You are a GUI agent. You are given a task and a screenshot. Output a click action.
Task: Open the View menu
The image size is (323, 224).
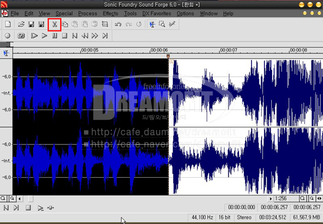pos(44,13)
